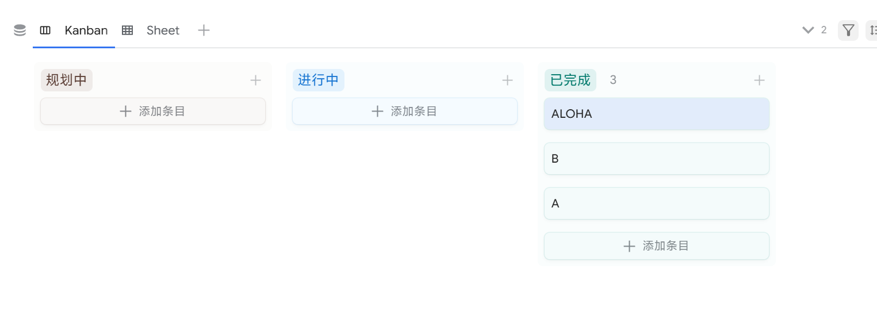
Task: Select the blue 进行中 status tag
Action: tap(319, 80)
